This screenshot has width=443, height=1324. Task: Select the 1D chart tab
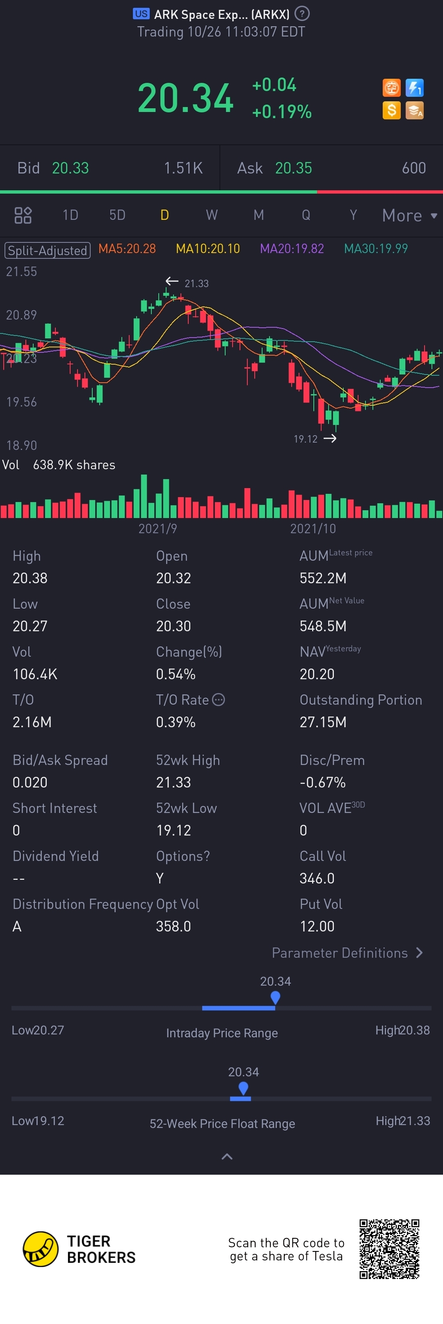pyautogui.click(x=71, y=215)
